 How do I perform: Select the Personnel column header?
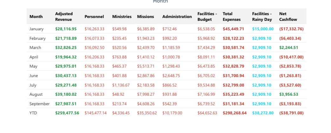(94, 16)
